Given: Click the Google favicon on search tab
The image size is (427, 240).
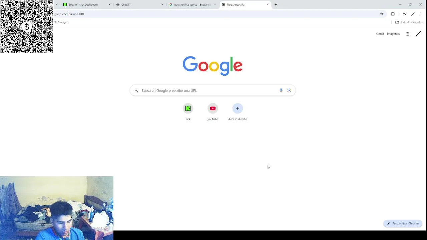Looking at the screenshot, I should coord(171,5).
